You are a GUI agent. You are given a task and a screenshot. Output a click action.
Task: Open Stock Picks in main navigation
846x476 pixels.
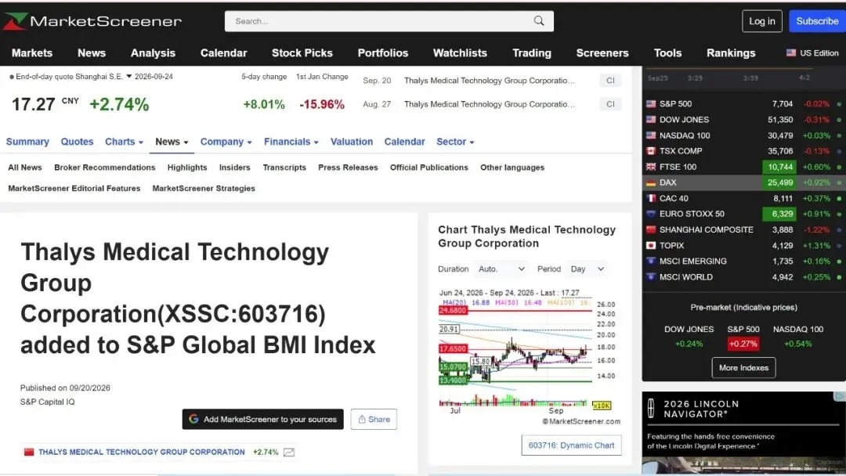tap(302, 52)
